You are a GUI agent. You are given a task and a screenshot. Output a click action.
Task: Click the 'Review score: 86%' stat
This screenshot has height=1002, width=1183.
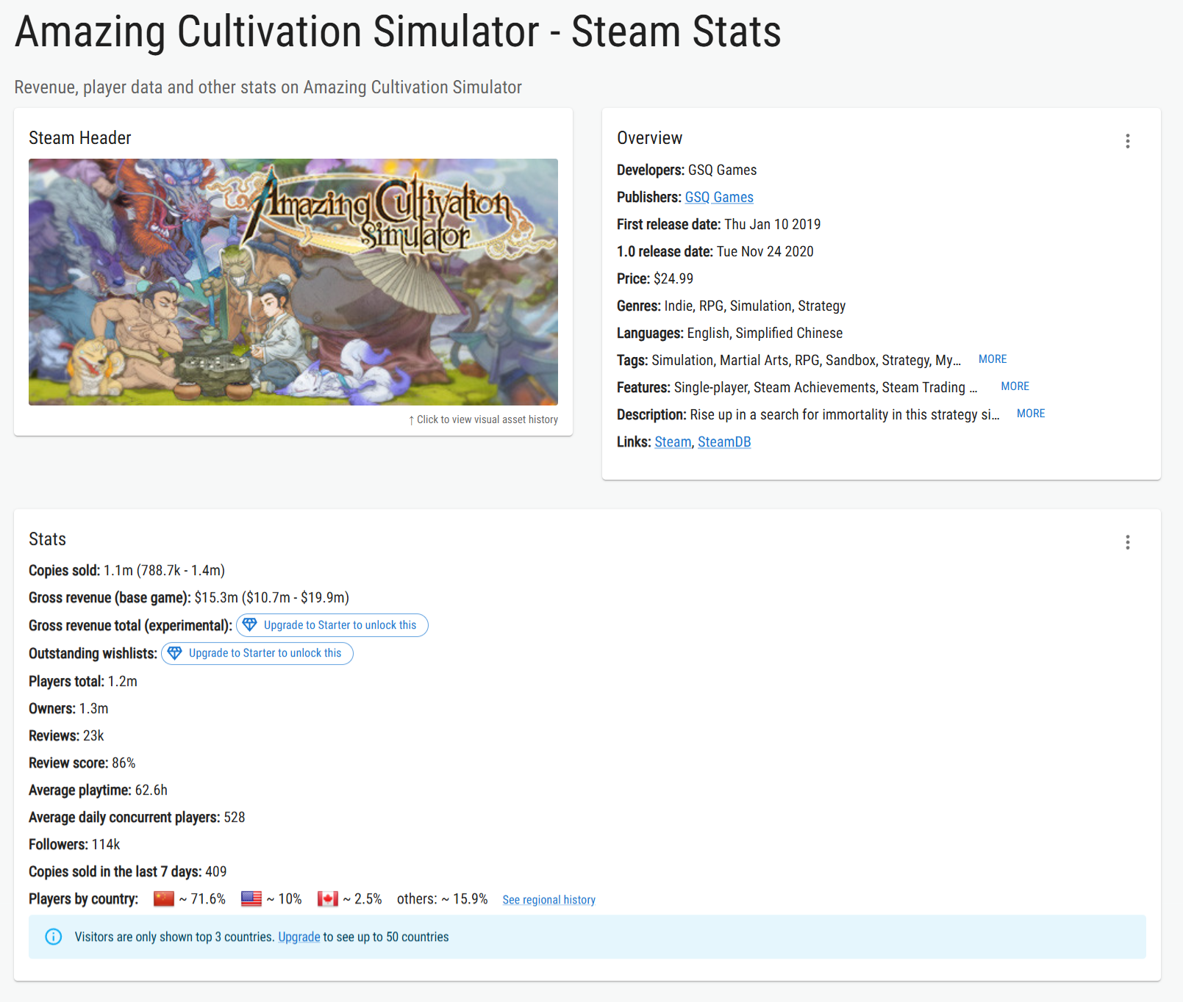pyautogui.click(x=82, y=763)
